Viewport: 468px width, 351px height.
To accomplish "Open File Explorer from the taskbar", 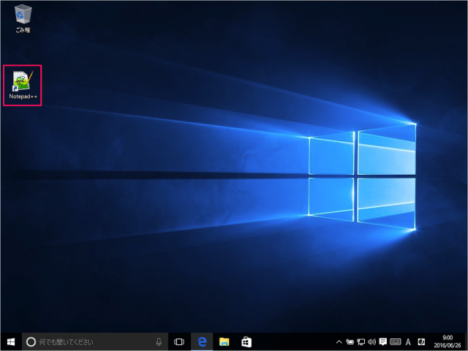I will (x=224, y=341).
